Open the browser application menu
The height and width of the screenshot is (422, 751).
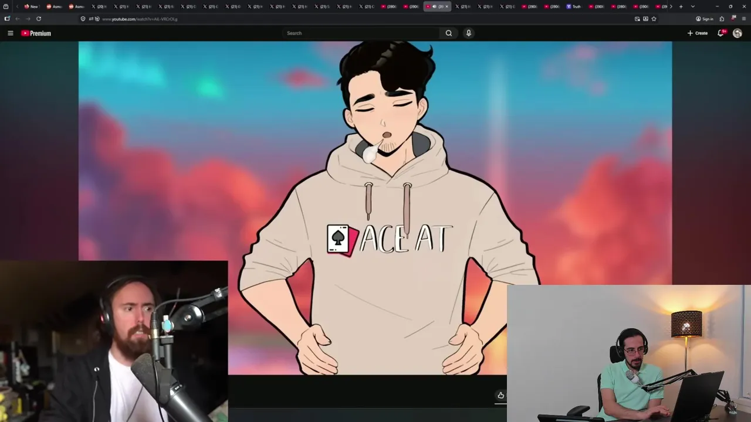(x=743, y=19)
